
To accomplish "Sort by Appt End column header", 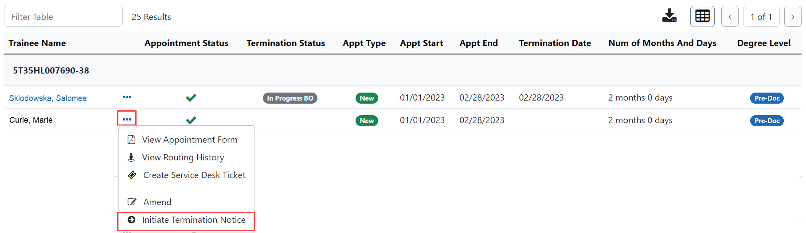I will point(479,43).
